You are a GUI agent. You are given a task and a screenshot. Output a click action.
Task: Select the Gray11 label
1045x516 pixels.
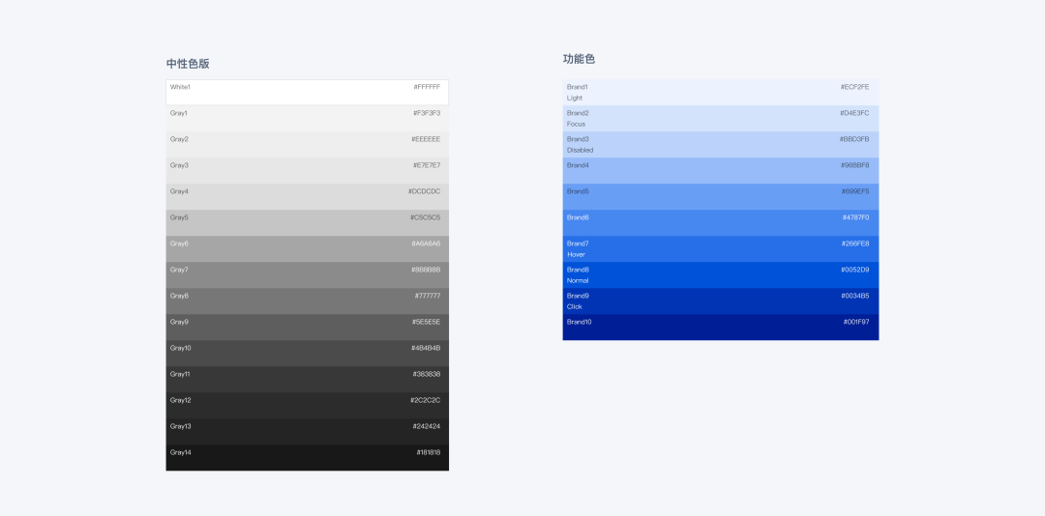click(x=180, y=374)
